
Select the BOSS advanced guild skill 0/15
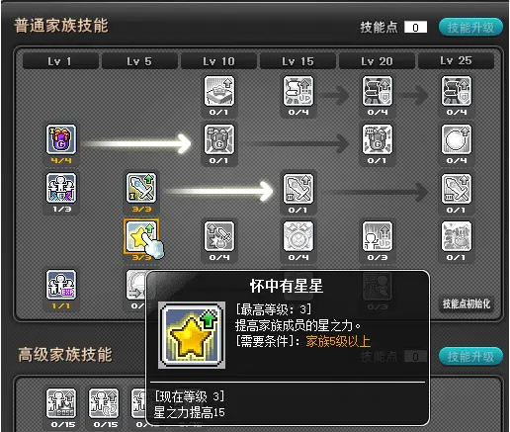(61, 403)
